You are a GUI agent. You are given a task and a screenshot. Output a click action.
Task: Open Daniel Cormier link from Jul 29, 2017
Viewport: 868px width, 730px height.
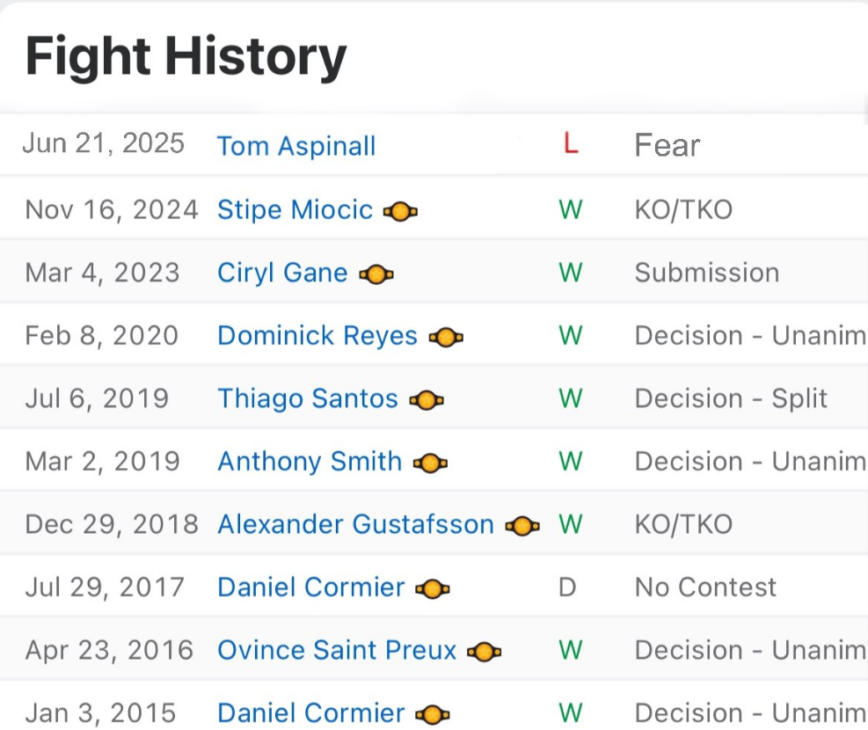tap(311, 588)
